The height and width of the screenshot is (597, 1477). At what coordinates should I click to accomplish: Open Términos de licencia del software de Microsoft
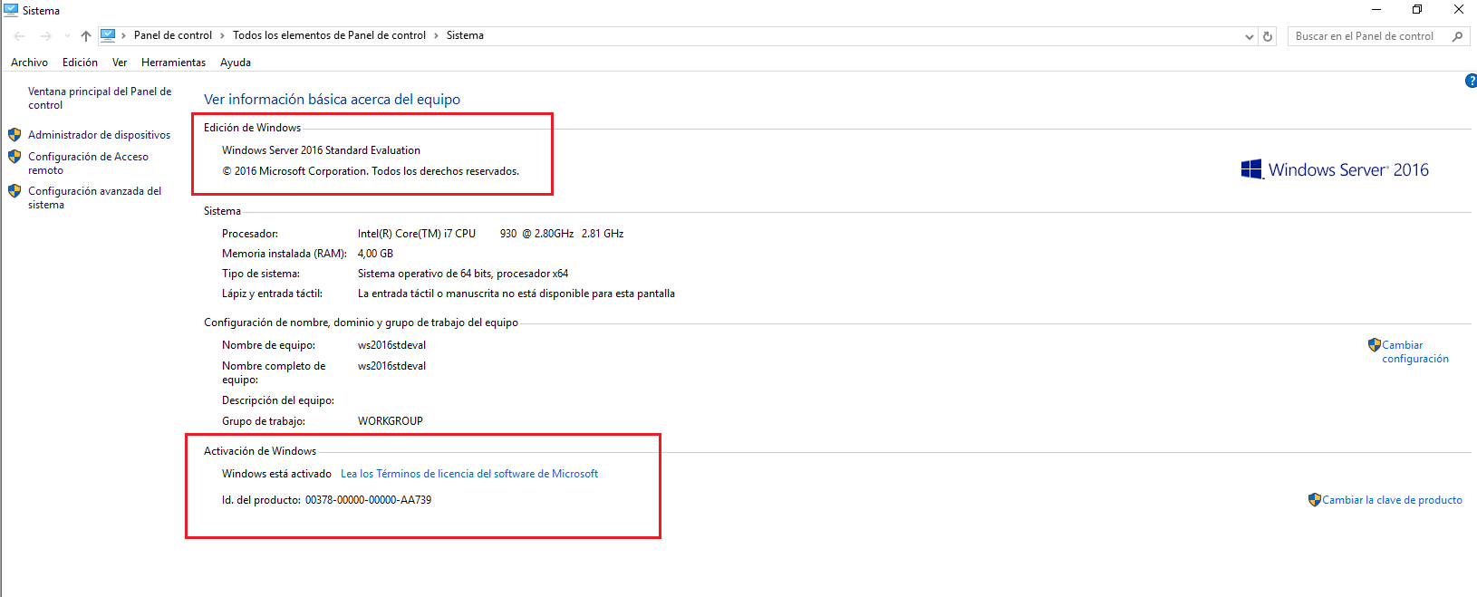[x=469, y=474]
